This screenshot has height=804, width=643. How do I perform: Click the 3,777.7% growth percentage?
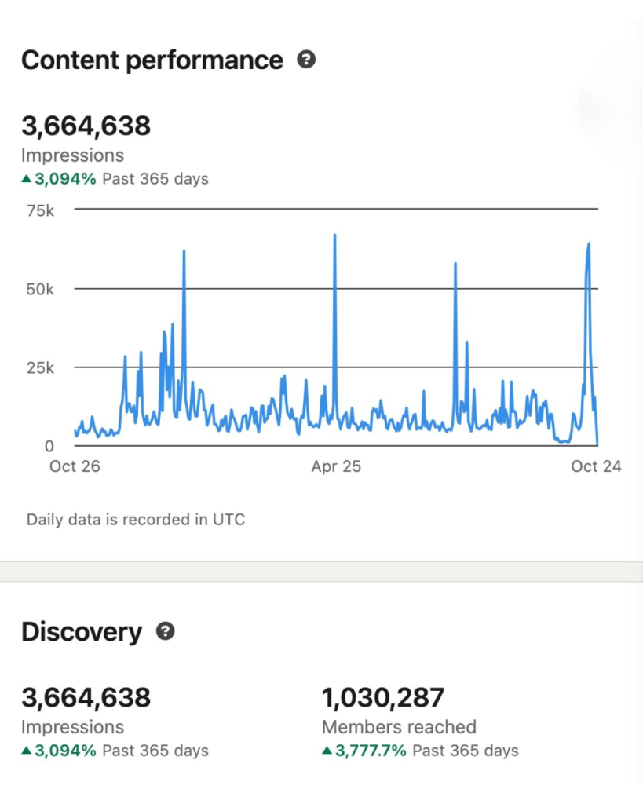pos(371,751)
